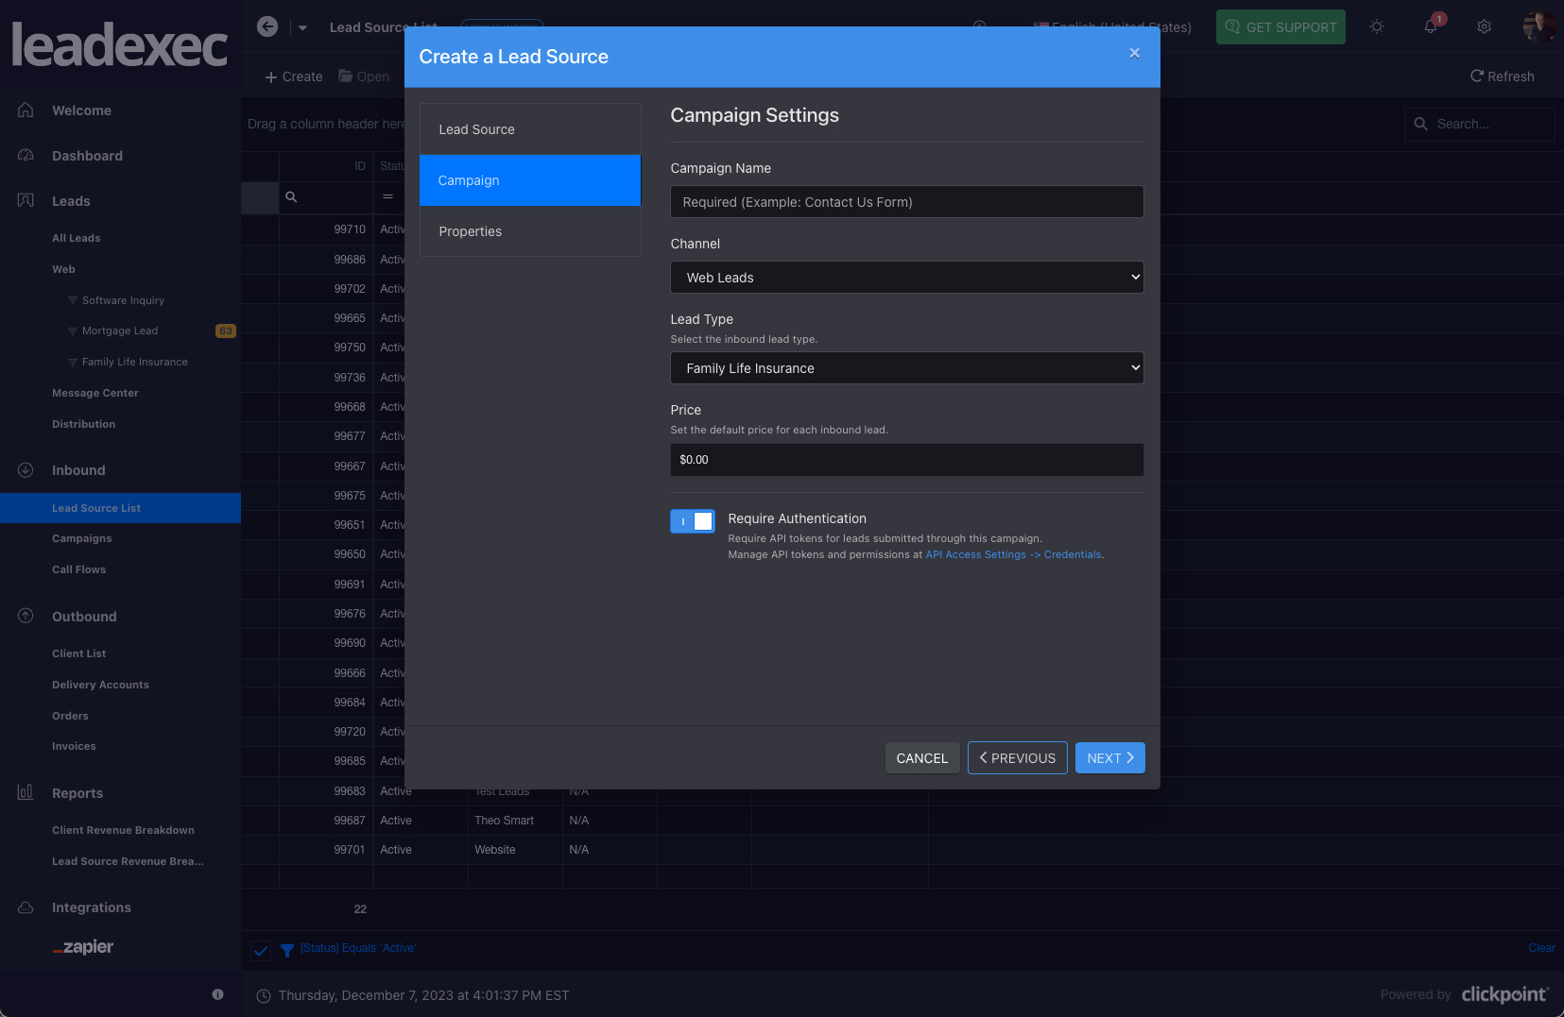Viewport: 1564px width, 1017px height.
Task: Click the notification bell icon
Action: [x=1431, y=27]
